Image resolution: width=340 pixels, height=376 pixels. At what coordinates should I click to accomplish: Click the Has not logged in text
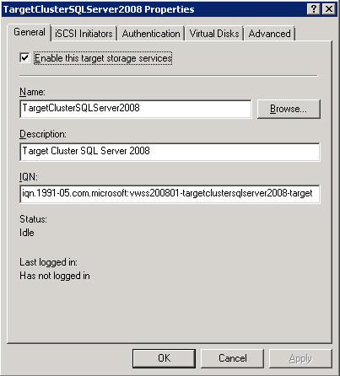pos(55,276)
